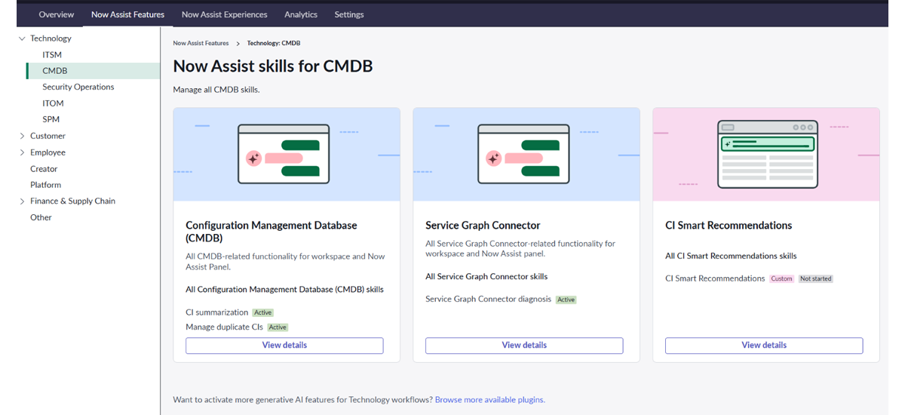Go to the Settings tab

pos(349,14)
